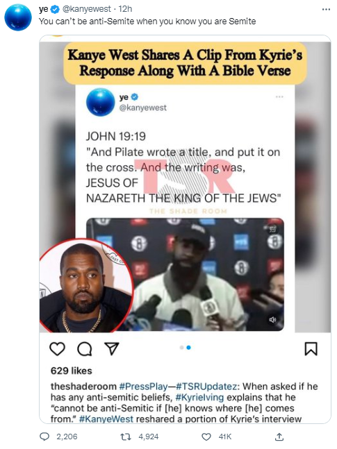The height and width of the screenshot is (449, 337).
Task: Click the blue verified badge beside ye
Action: tap(55, 10)
